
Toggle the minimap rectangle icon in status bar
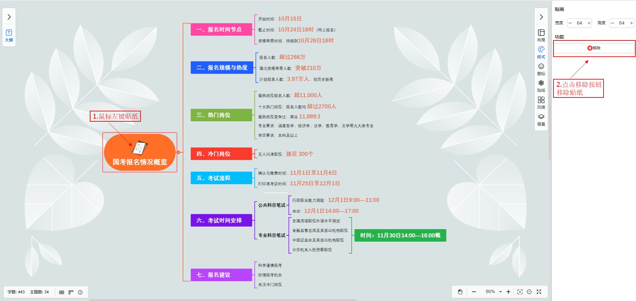[x=62, y=292]
